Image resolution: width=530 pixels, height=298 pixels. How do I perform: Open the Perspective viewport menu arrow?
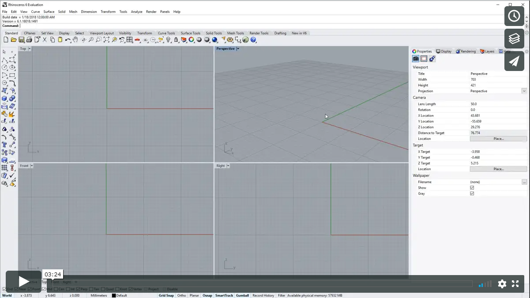coord(238,48)
